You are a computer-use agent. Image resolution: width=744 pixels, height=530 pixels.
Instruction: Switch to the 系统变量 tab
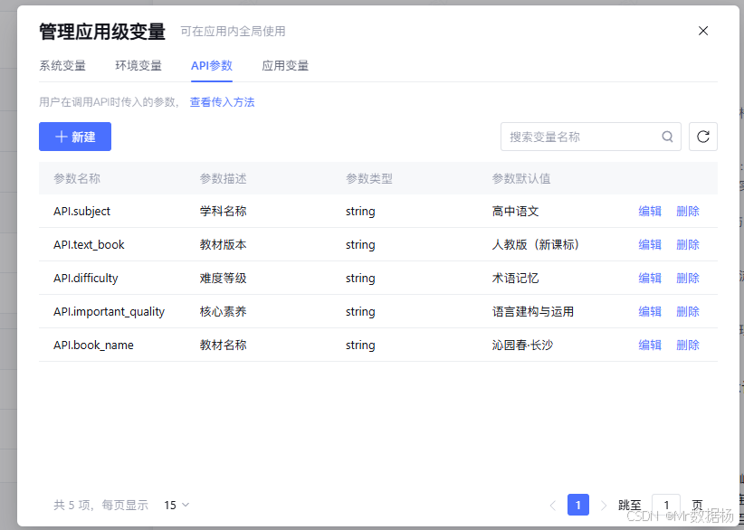pyautogui.click(x=63, y=65)
